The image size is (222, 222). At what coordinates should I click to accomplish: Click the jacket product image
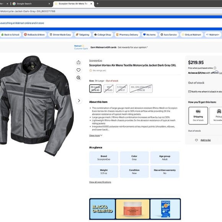click(x=37, y=106)
